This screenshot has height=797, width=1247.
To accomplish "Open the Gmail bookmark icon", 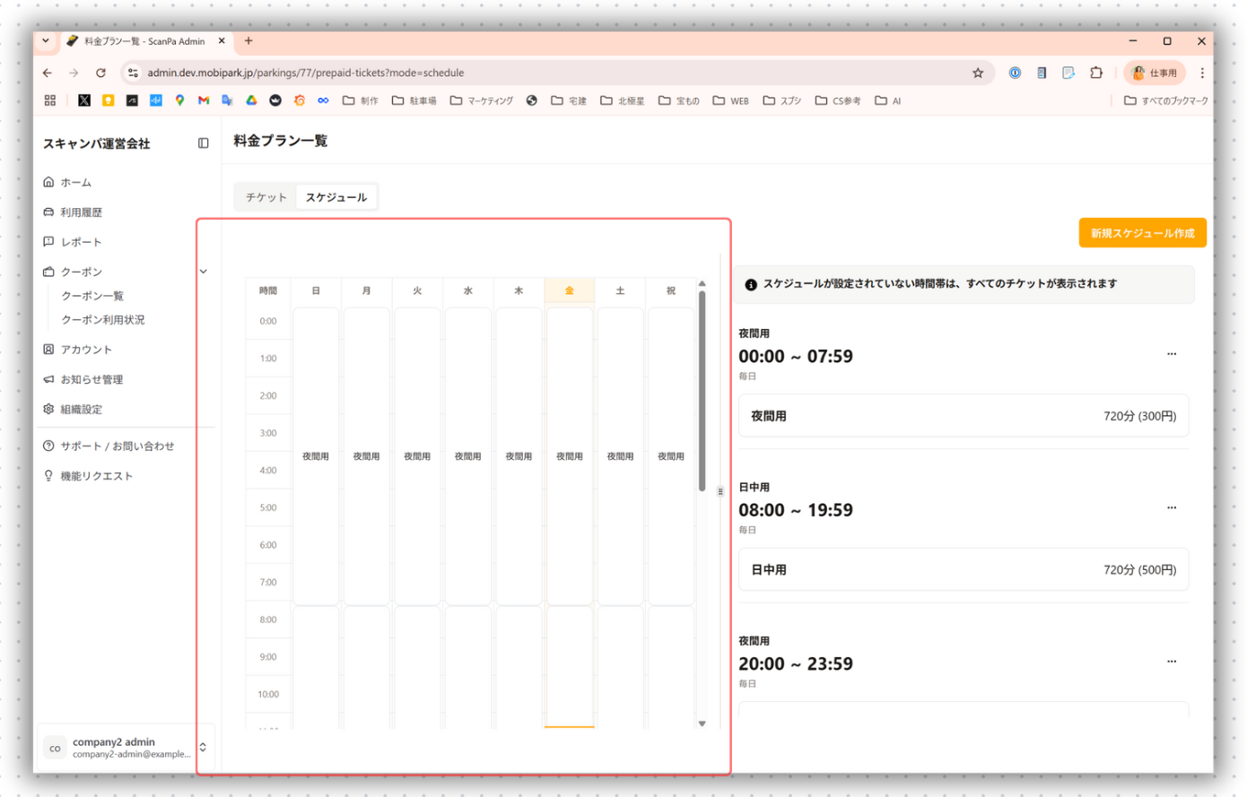I will tap(204, 100).
